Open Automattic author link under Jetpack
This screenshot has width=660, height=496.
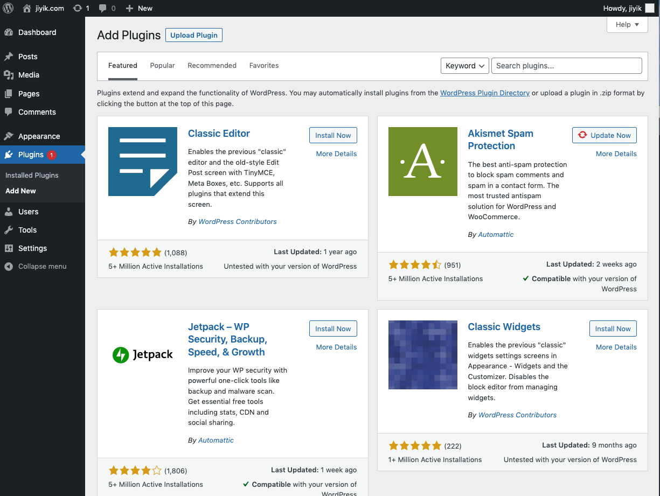coord(216,440)
